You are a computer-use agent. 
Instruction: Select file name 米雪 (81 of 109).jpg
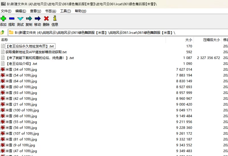(21, 139)
